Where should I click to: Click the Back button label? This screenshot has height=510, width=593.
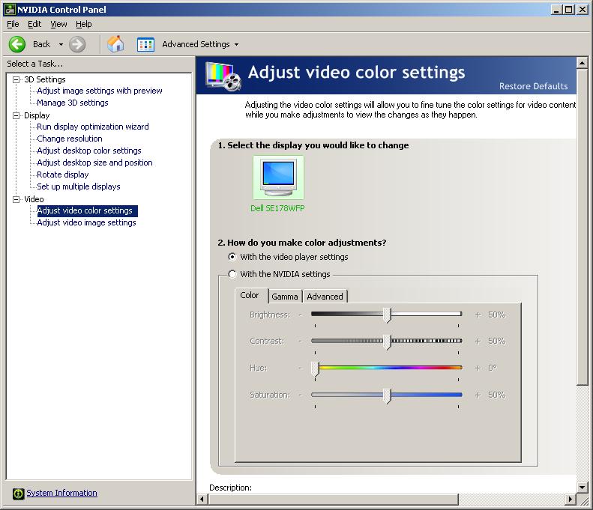click(x=41, y=45)
